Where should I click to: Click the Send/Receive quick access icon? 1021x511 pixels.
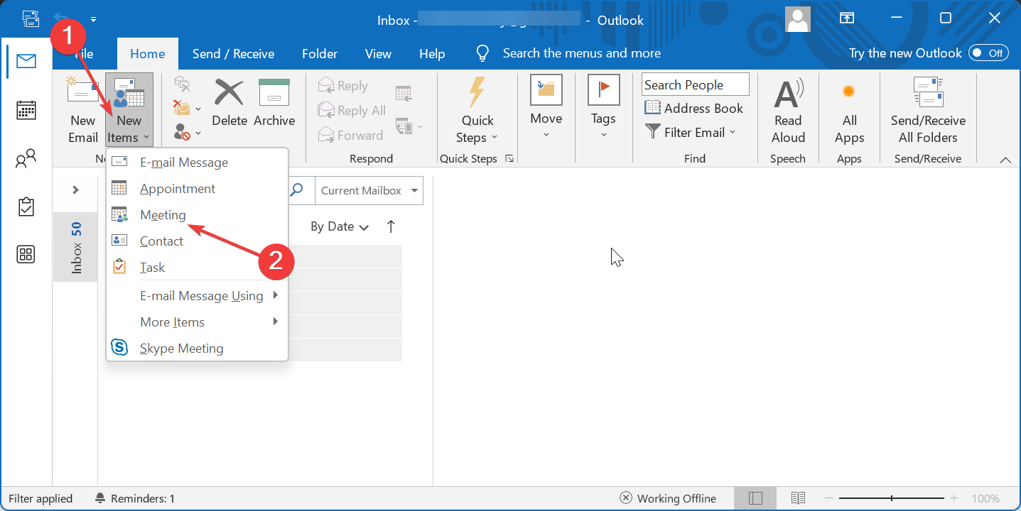[x=31, y=18]
